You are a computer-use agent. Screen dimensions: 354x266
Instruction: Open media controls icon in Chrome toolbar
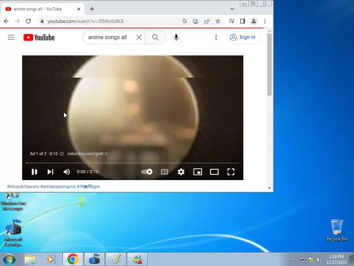click(231, 21)
